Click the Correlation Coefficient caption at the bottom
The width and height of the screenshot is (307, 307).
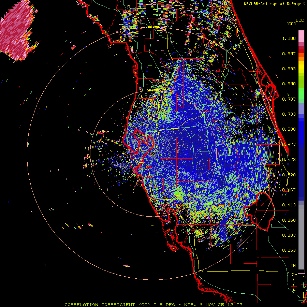153,305
